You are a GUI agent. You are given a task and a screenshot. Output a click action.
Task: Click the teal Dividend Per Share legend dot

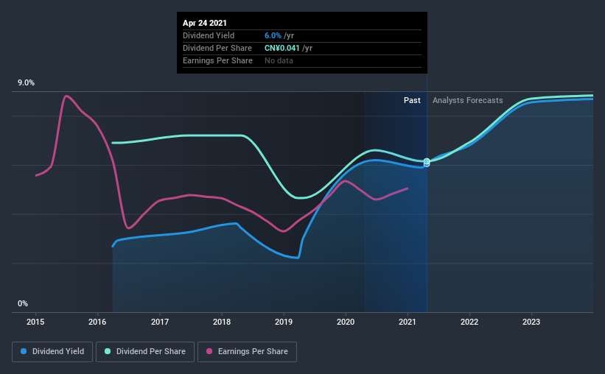(108, 351)
